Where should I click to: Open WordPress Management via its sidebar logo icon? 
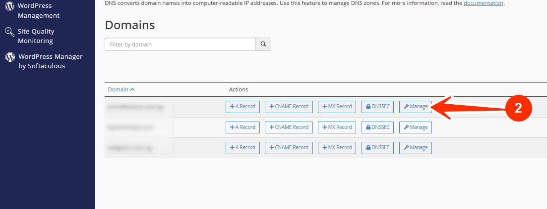10,6
